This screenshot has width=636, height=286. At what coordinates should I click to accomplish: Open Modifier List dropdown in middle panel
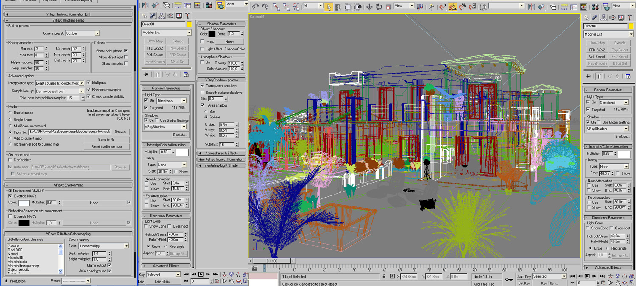(x=166, y=33)
